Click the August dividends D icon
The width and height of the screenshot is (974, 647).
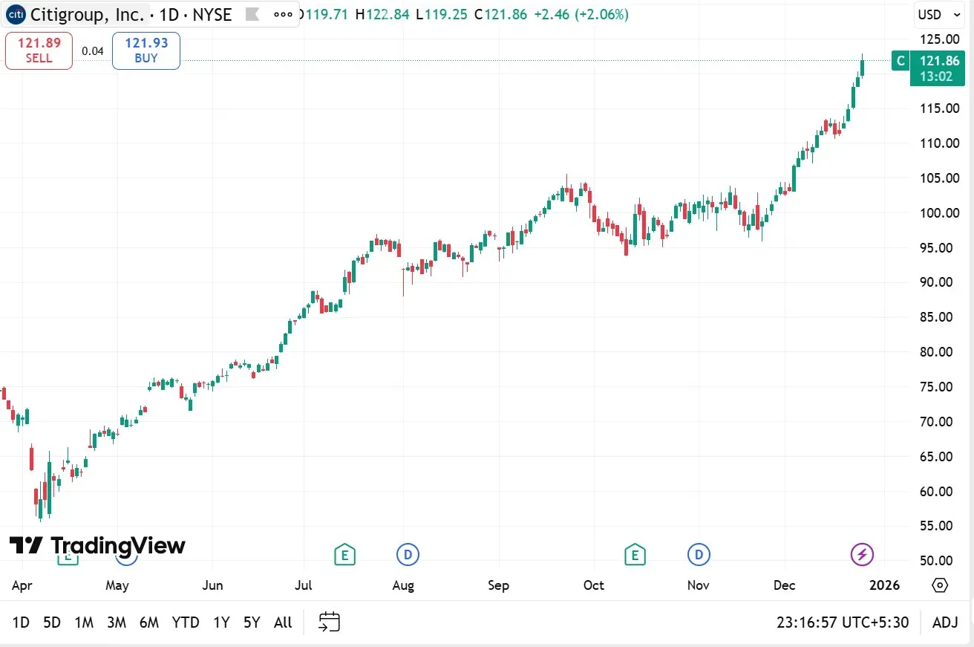tap(408, 554)
